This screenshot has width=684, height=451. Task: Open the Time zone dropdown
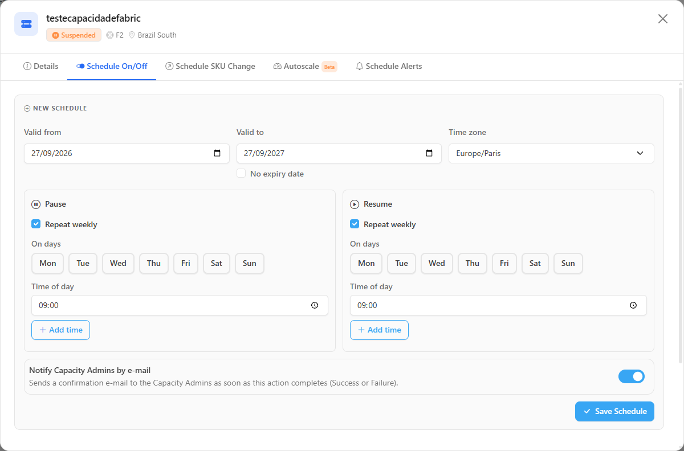pyautogui.click(x=551, y=153)
